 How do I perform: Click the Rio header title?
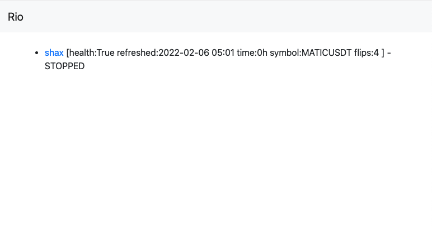[x=16, y=17]
